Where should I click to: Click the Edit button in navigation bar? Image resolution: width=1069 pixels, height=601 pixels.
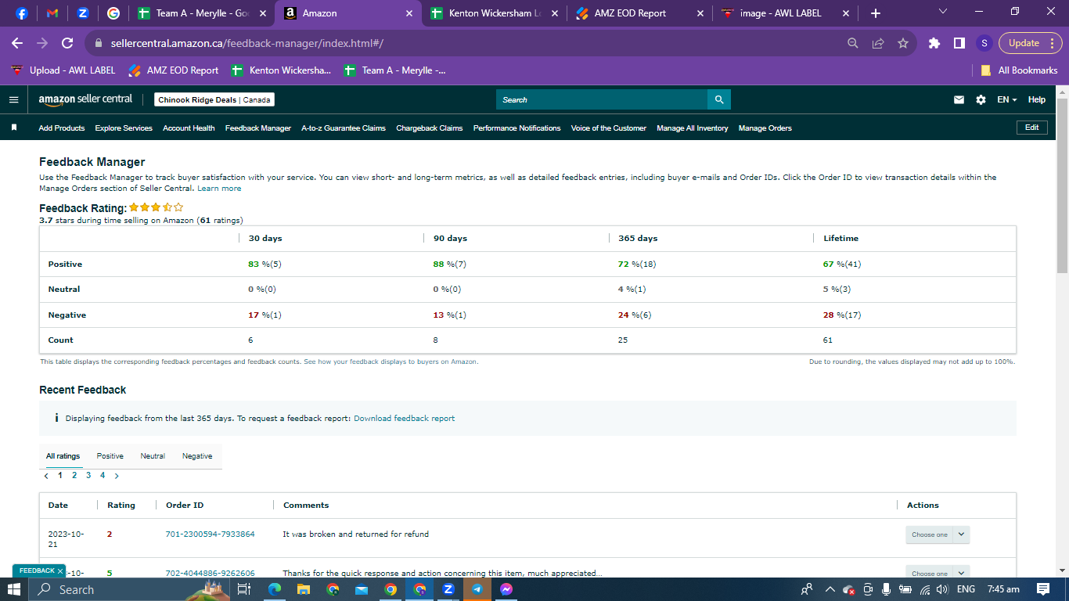point(1032,128)
